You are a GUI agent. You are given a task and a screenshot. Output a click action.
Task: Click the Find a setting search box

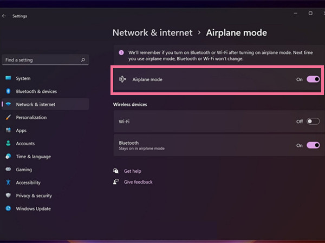coord(41,60)
